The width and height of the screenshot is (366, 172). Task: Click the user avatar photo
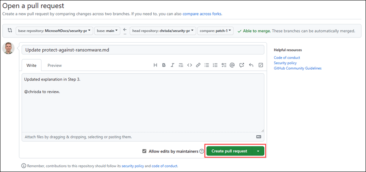tap(9, 48)
